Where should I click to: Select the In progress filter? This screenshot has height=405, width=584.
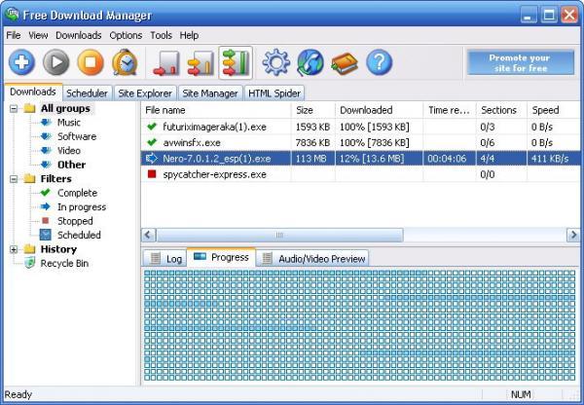(x=82, y=206)
